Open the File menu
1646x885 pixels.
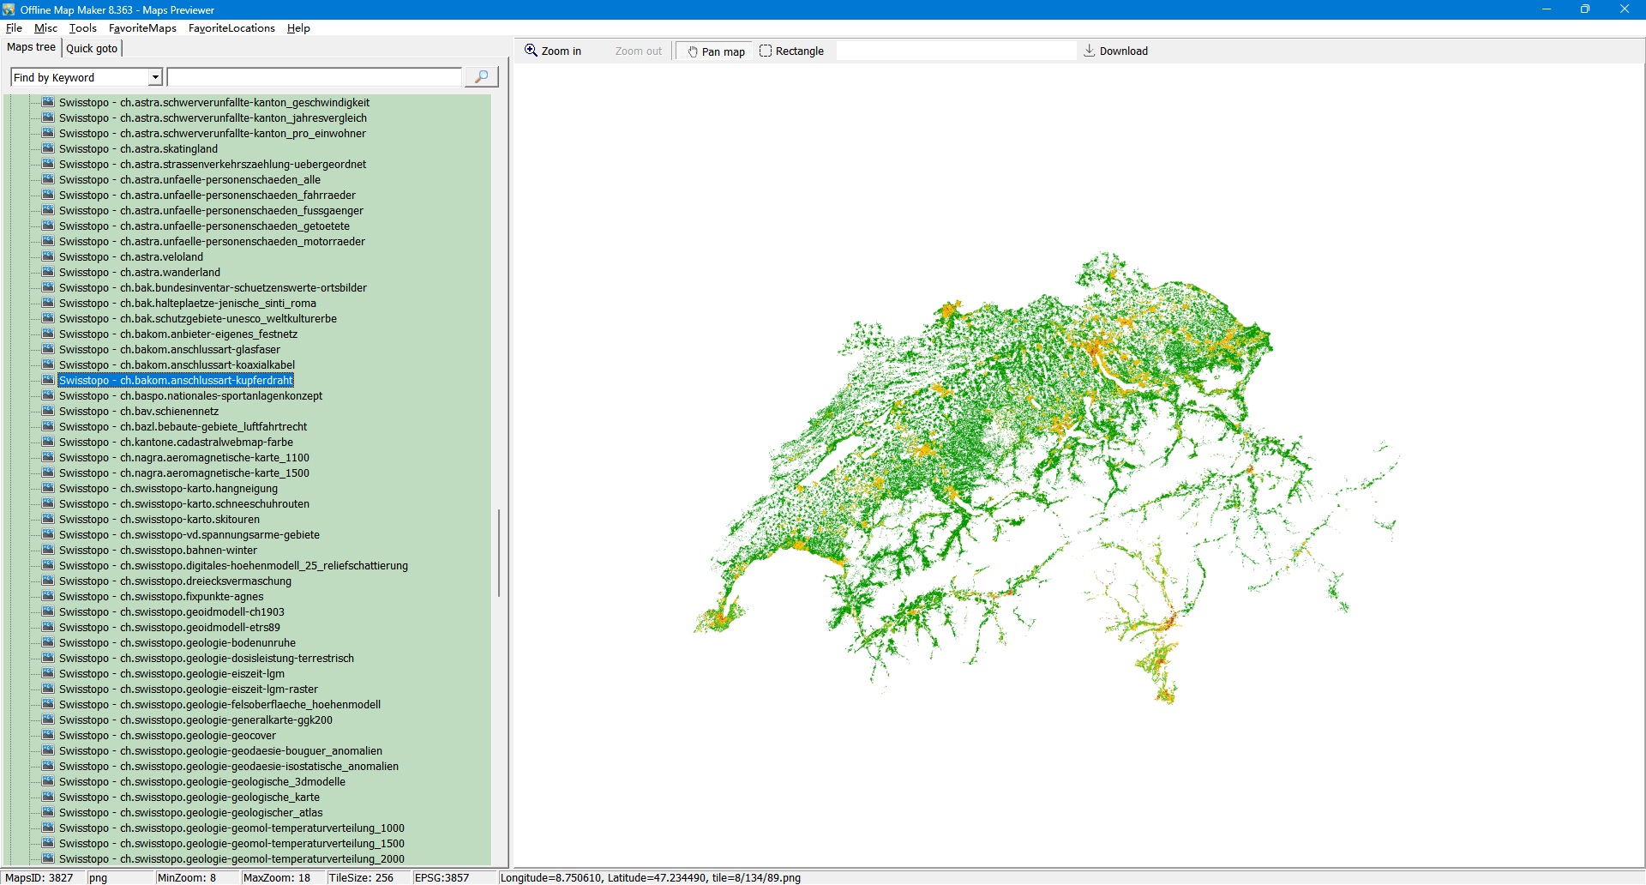click(x=14, y=28)
